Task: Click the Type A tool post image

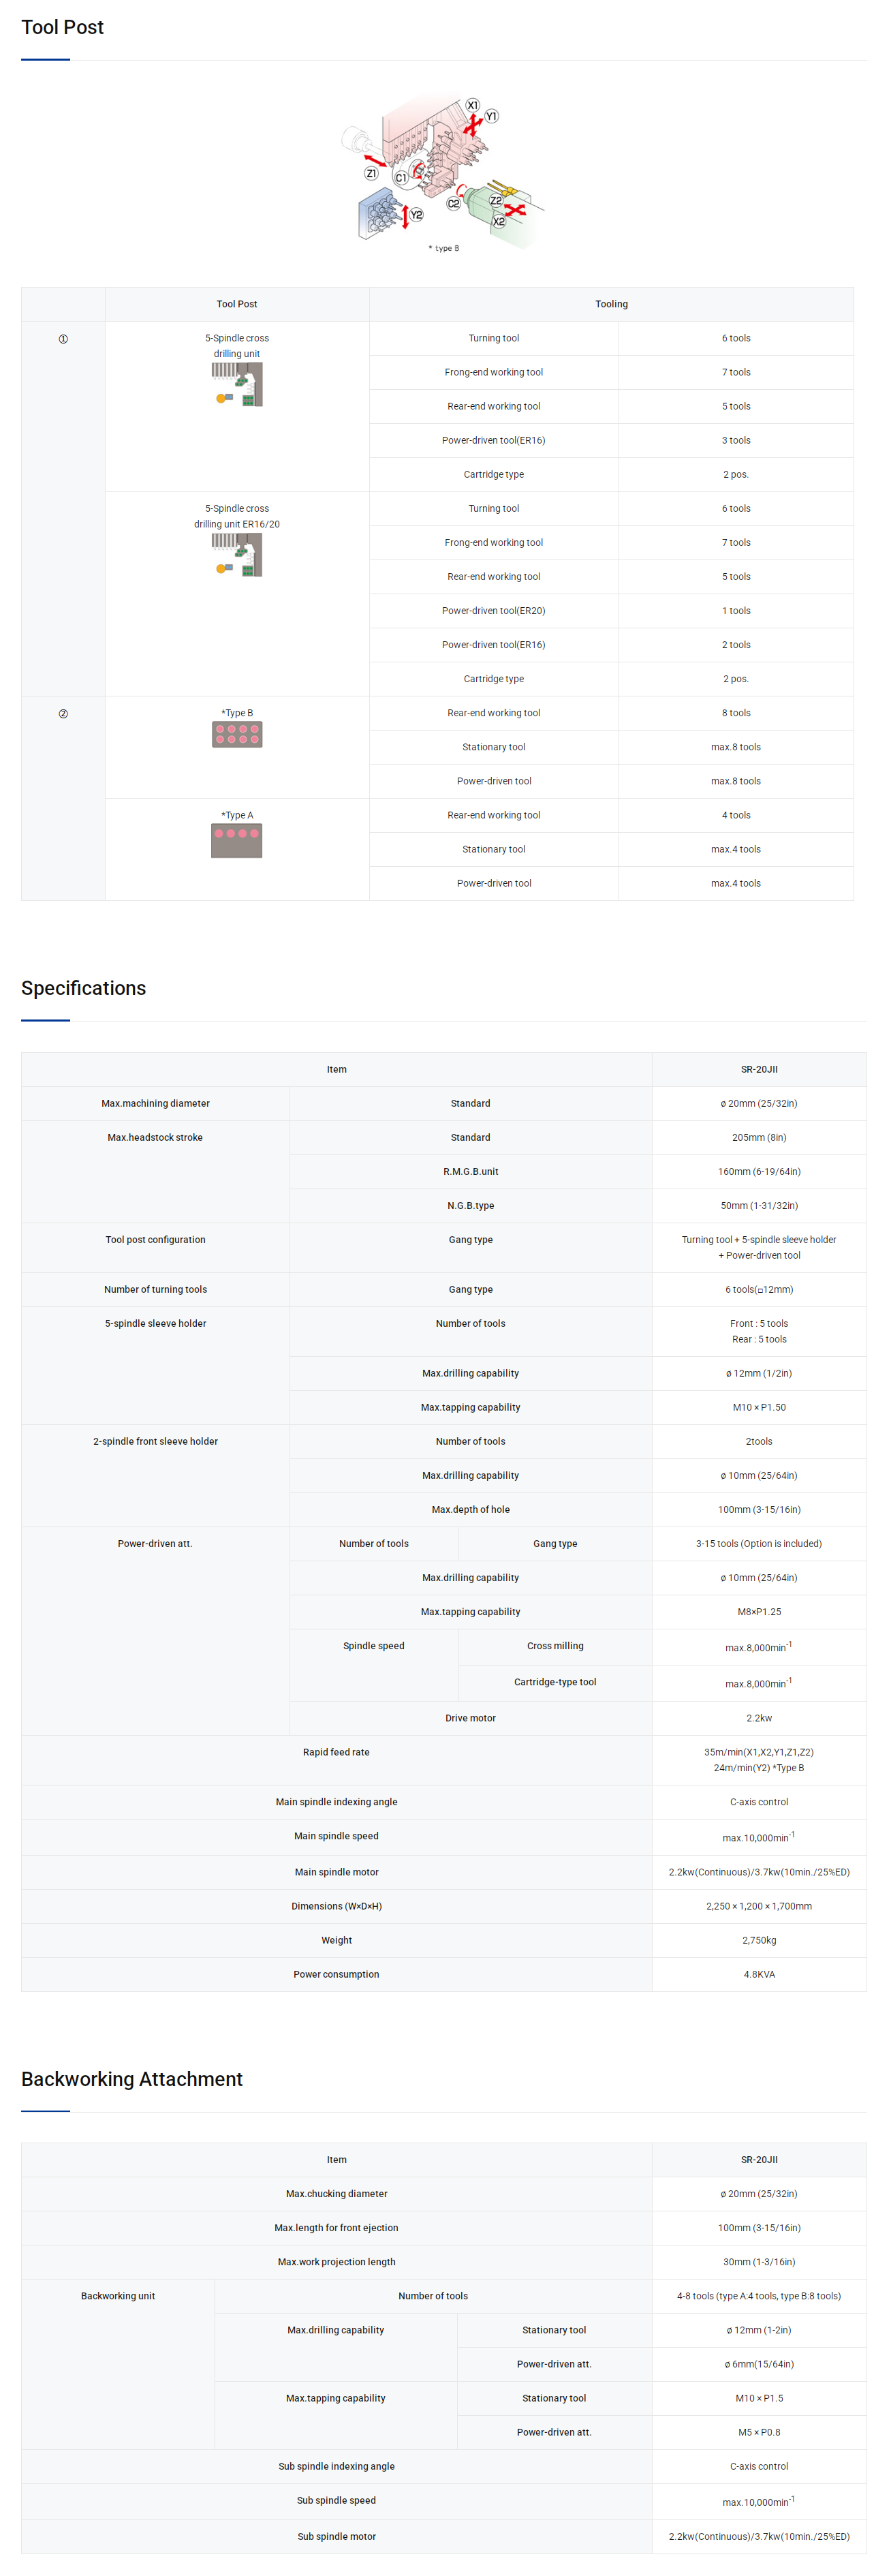Action: point(237,840)
